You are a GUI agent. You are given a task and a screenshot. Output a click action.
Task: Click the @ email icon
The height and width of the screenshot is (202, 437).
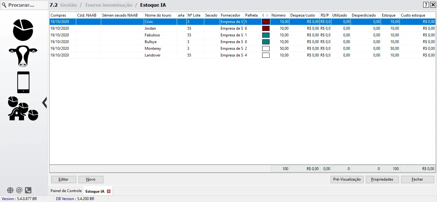(x=19, y=190)
